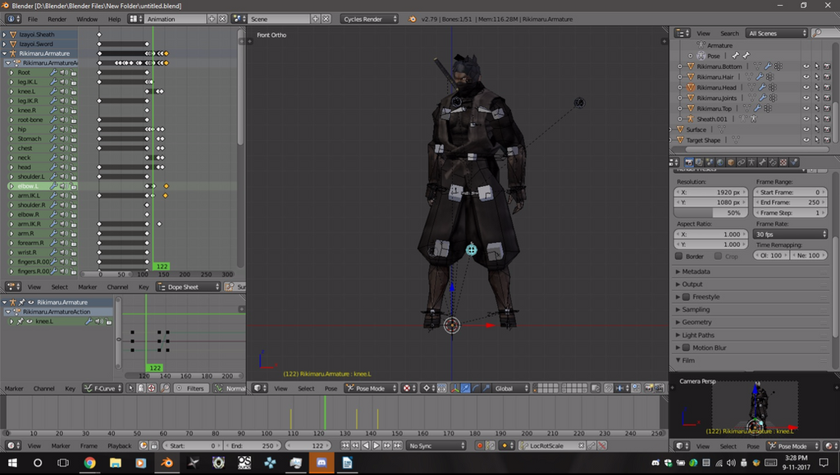Enable the Freestyle checkbox

pyautogui.click(x=686, y=297)
